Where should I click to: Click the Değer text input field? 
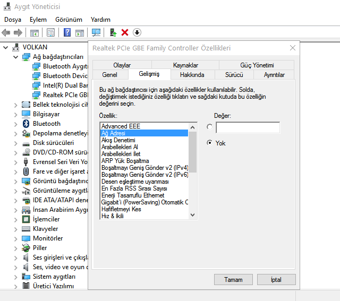pyautogui.click(x=248, y=127)
